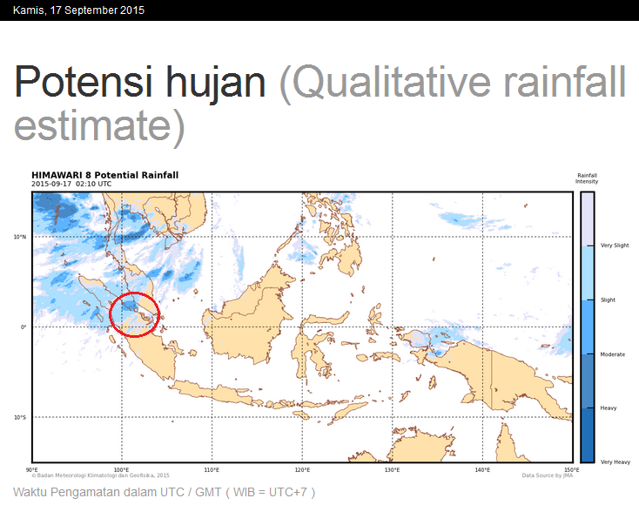Screen dimensions: 639x505
Task: Click the 90°E longitude axis label
Action: pos(32,470)
